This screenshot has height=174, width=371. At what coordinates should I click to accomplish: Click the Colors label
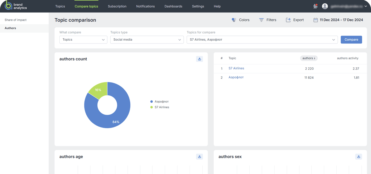click(x=244, y=20)
